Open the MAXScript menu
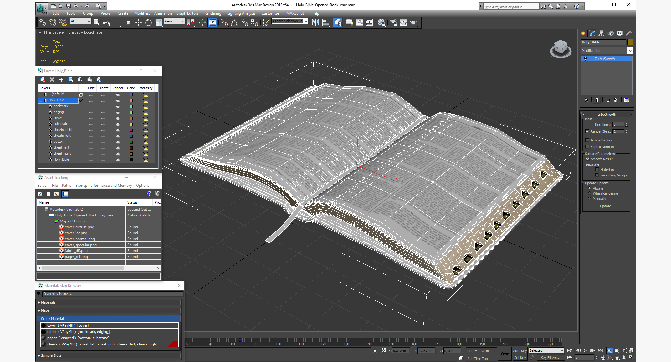The height and width of the screenshot is (362, 671). coord(295,13)
